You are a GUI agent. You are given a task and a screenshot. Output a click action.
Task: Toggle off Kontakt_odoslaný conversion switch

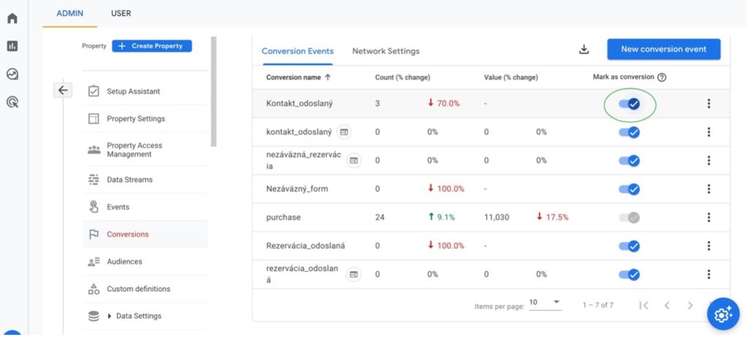(x=629, y=104)
